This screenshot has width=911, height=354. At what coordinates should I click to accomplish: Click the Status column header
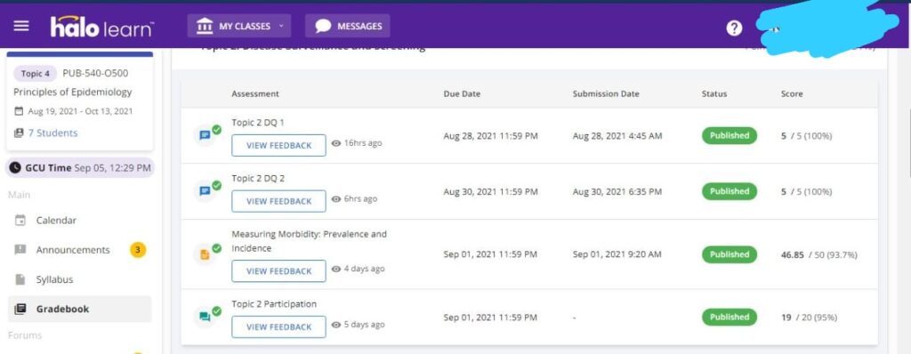click(714, 93)
